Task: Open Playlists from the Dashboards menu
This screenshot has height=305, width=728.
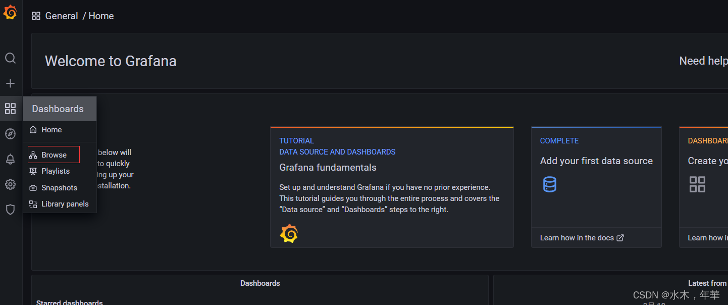Action: click(60, 171)
